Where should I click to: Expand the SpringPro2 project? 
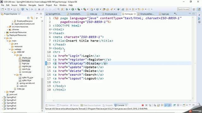tap(2, 97)
